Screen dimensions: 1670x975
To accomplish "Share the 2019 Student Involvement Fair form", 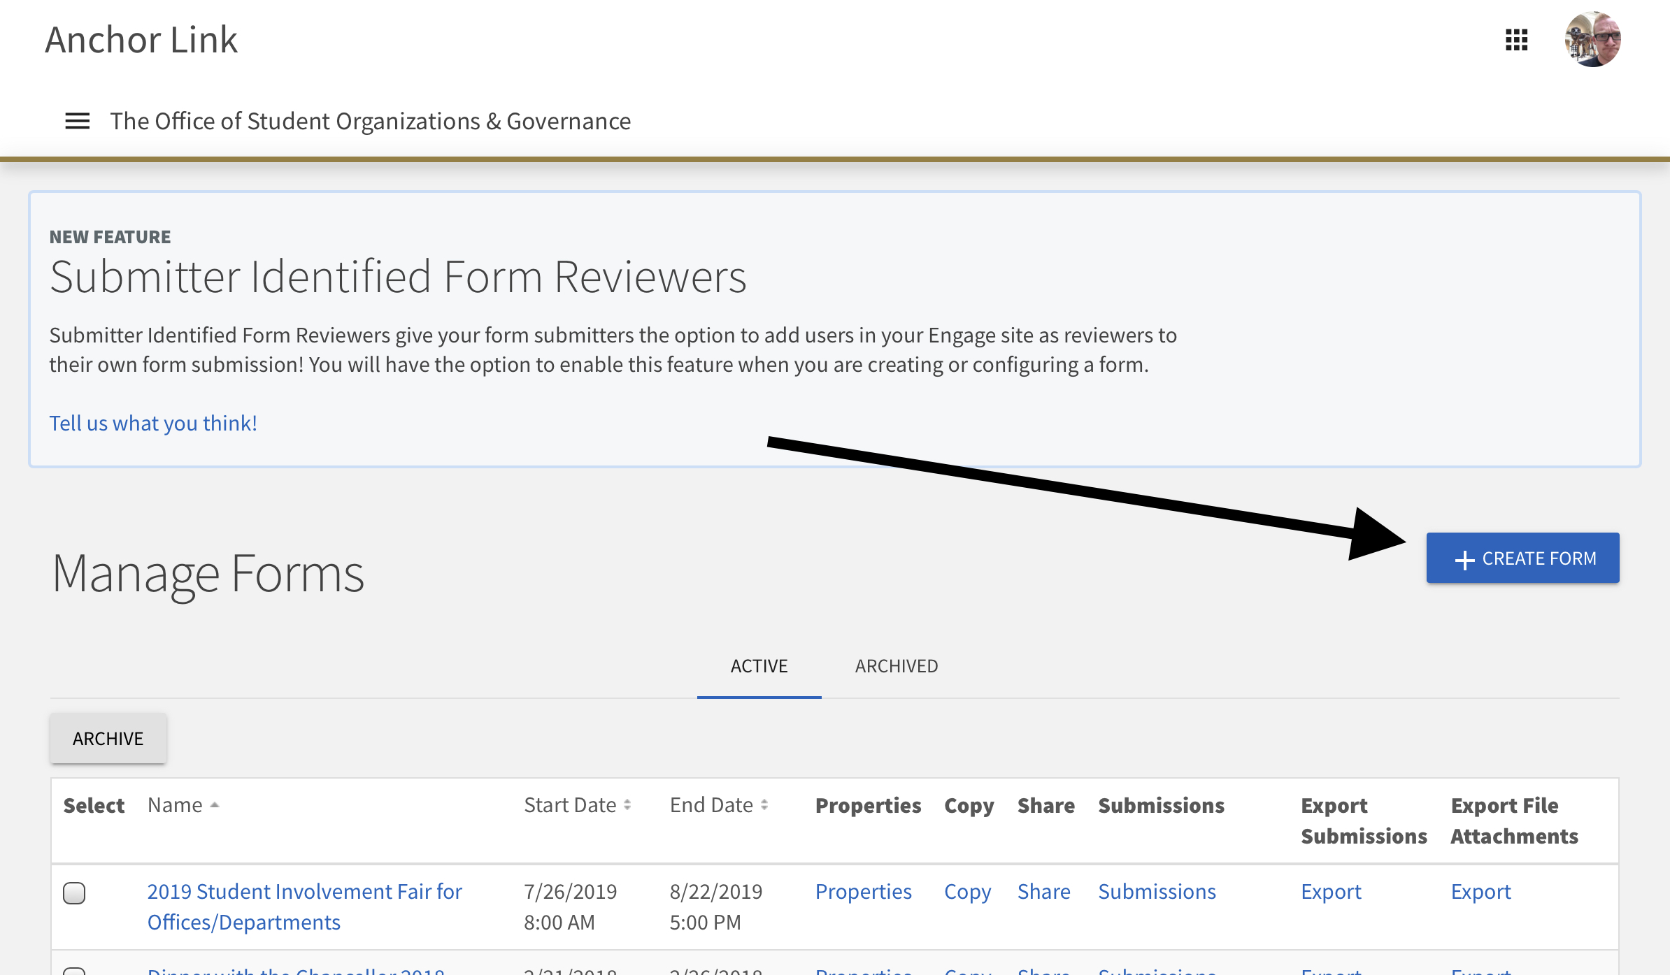I will (x=1043, y=892).
